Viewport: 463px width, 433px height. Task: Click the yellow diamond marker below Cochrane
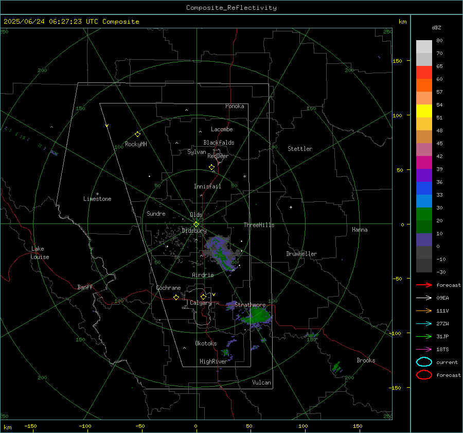tap(176, 298)
